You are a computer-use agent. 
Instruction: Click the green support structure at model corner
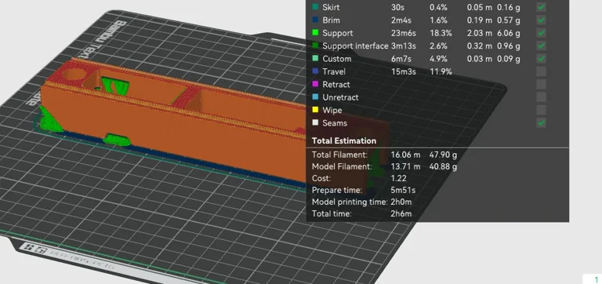49,120
